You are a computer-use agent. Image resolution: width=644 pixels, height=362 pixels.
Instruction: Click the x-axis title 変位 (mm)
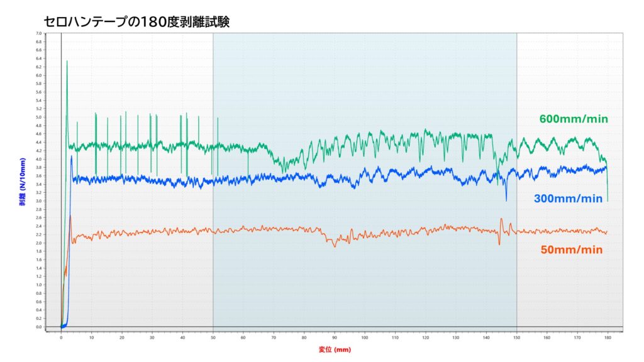[x=333, y=349]
